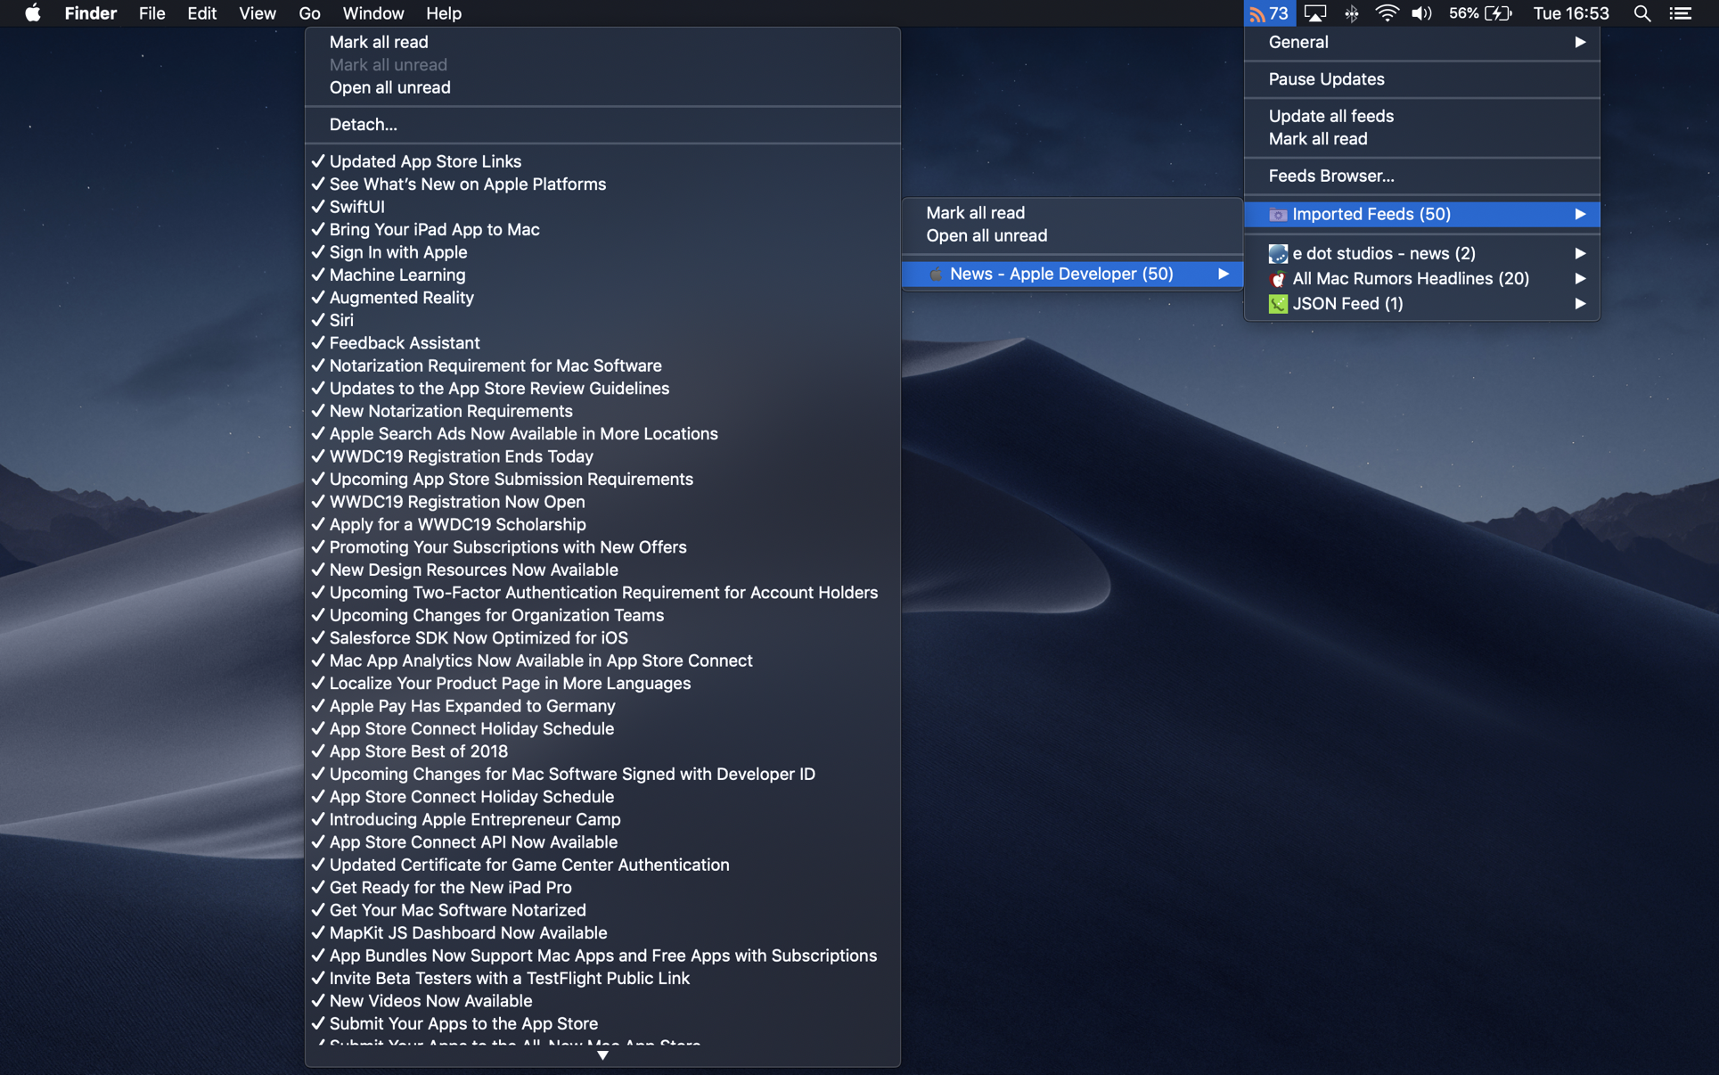Open the Feeds Browser
The height and width of the screenshot is (1075, 1719).
(1331, 176)
